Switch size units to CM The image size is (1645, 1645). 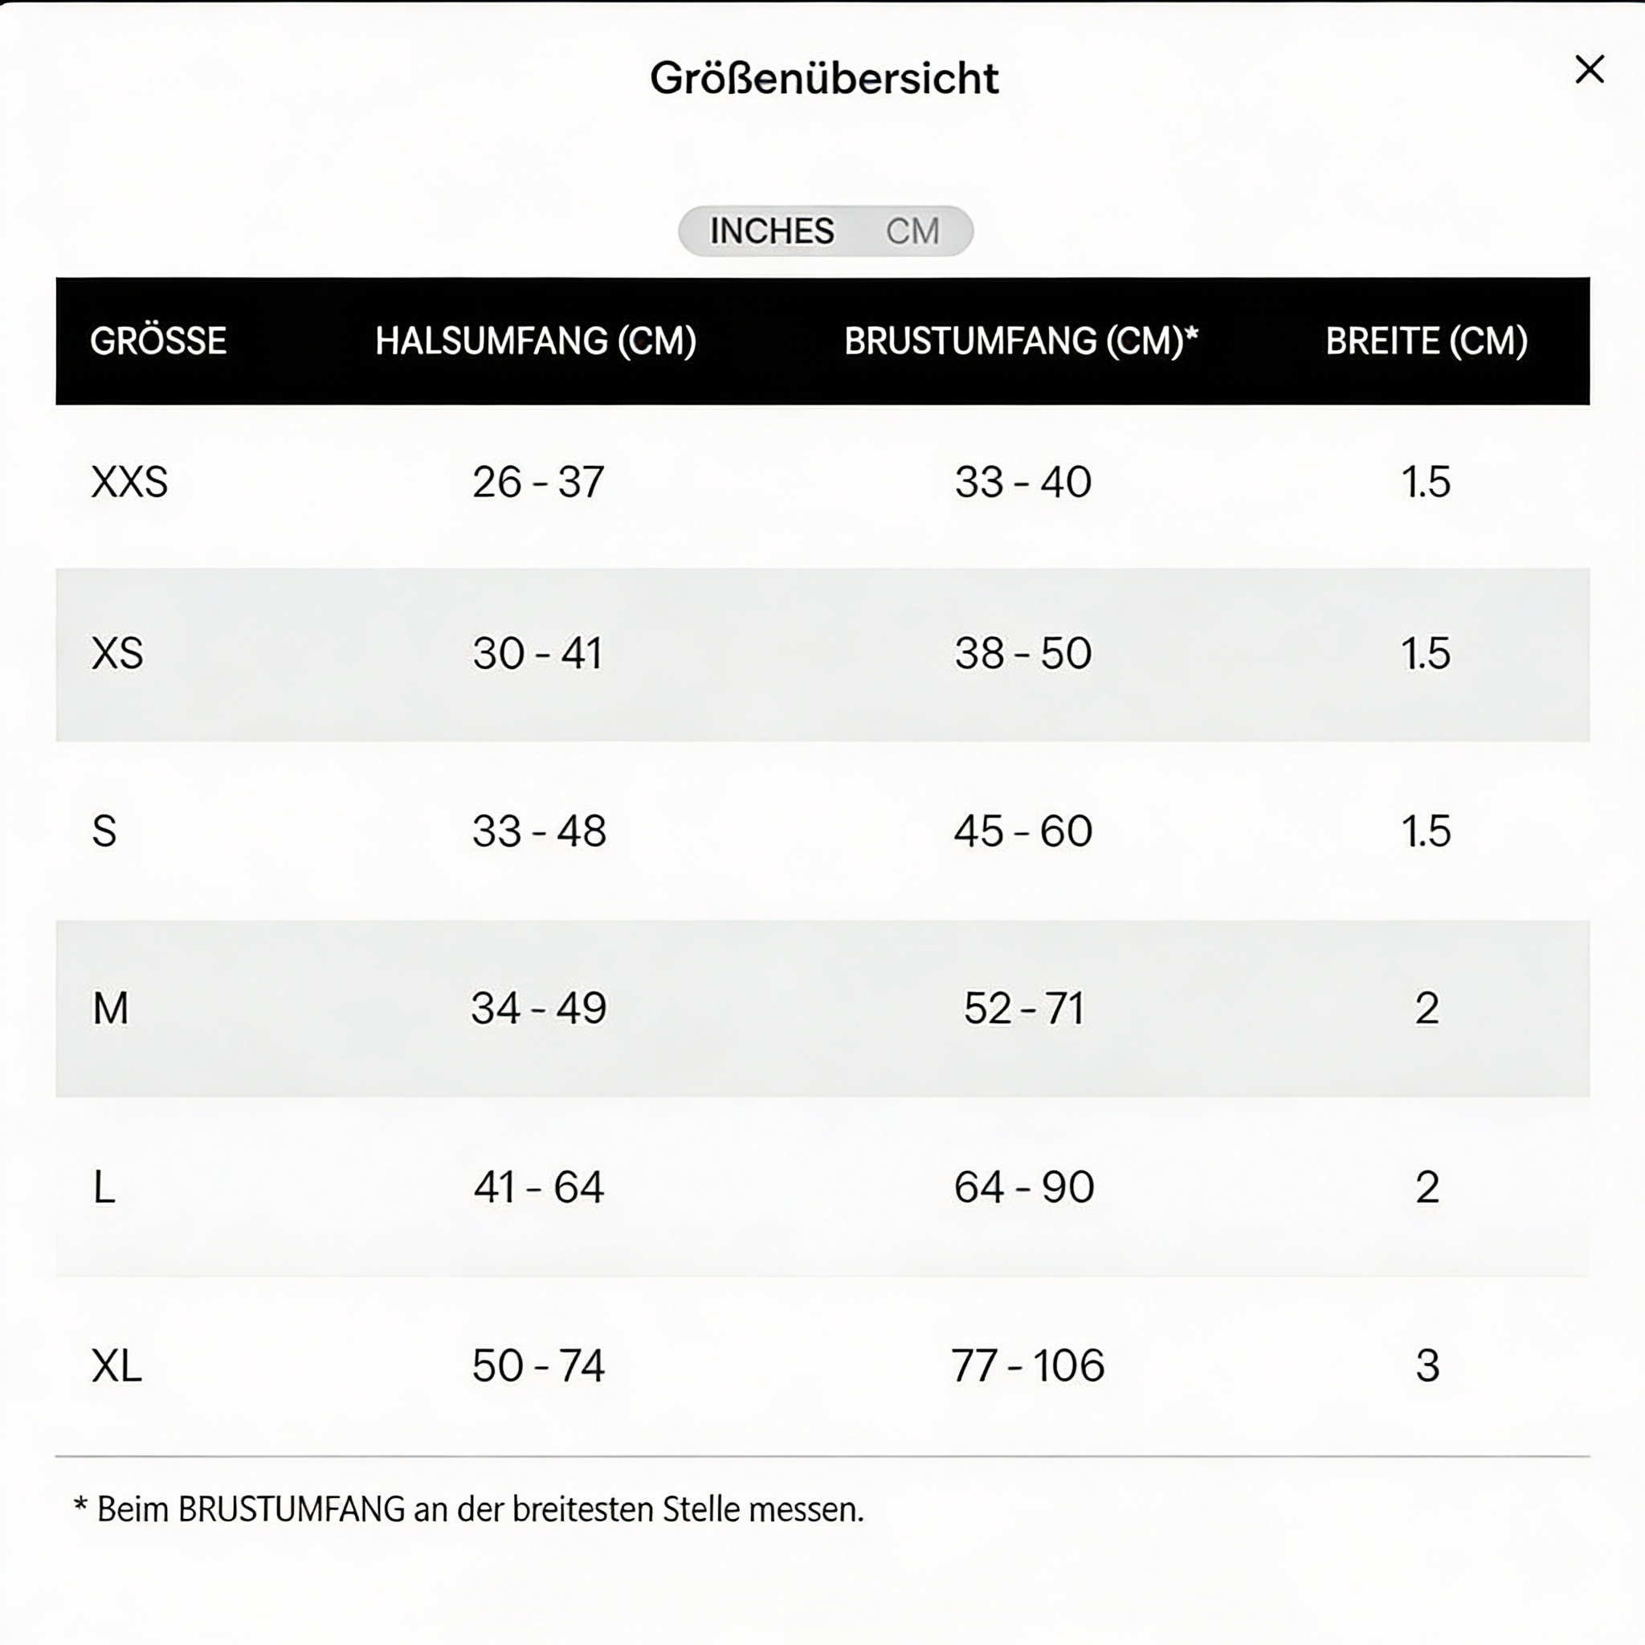tap(912, 231)
